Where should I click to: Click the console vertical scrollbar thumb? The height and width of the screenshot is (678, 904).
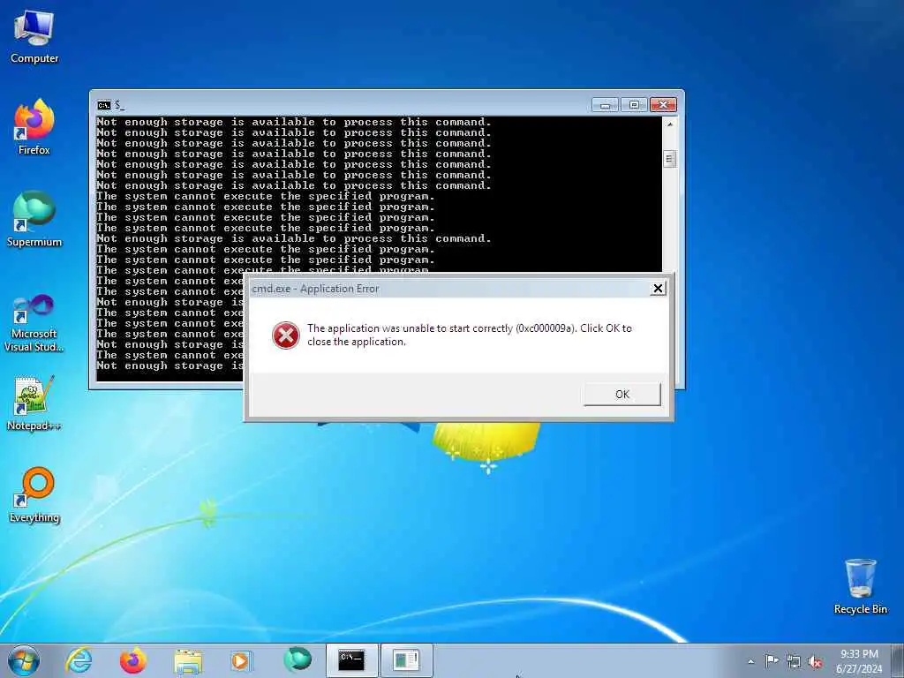pyautogui.click(x=669, y=159)
